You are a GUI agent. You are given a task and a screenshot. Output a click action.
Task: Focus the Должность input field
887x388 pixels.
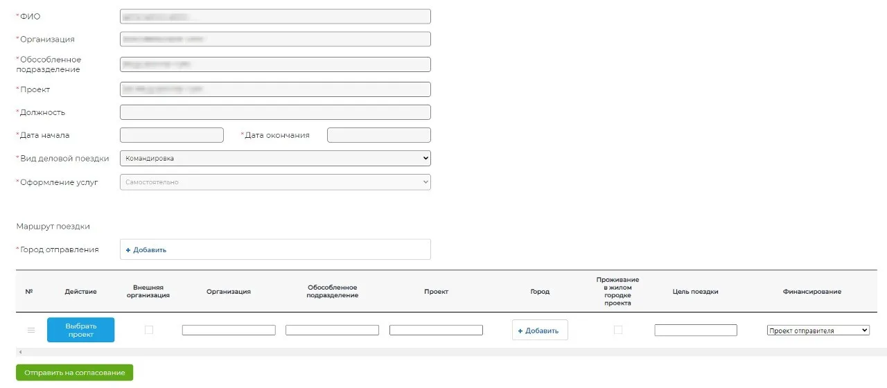275,112
